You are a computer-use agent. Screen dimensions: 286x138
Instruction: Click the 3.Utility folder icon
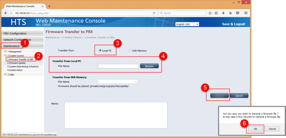(6, 74)
